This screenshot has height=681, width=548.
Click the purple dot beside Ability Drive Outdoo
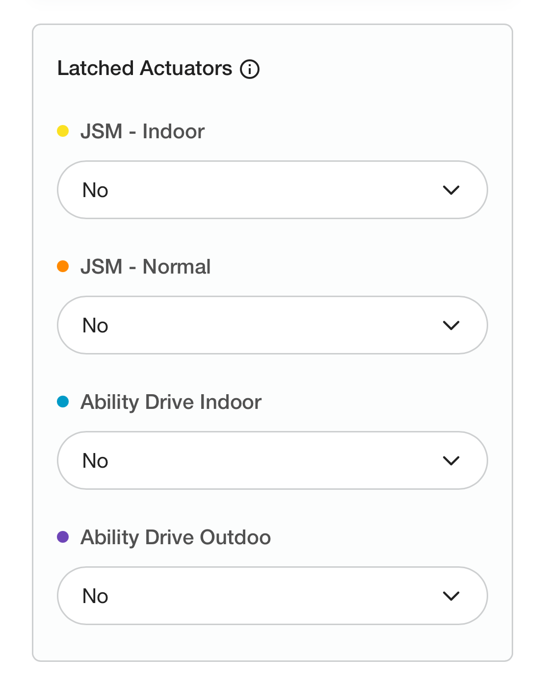point(63,537)
